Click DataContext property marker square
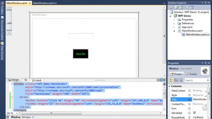Screen dimensions: 212x119 tap(189, 91)
